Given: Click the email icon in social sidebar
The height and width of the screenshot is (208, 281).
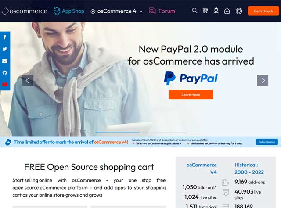Looking at the screenshot, I should coord(5,61).
